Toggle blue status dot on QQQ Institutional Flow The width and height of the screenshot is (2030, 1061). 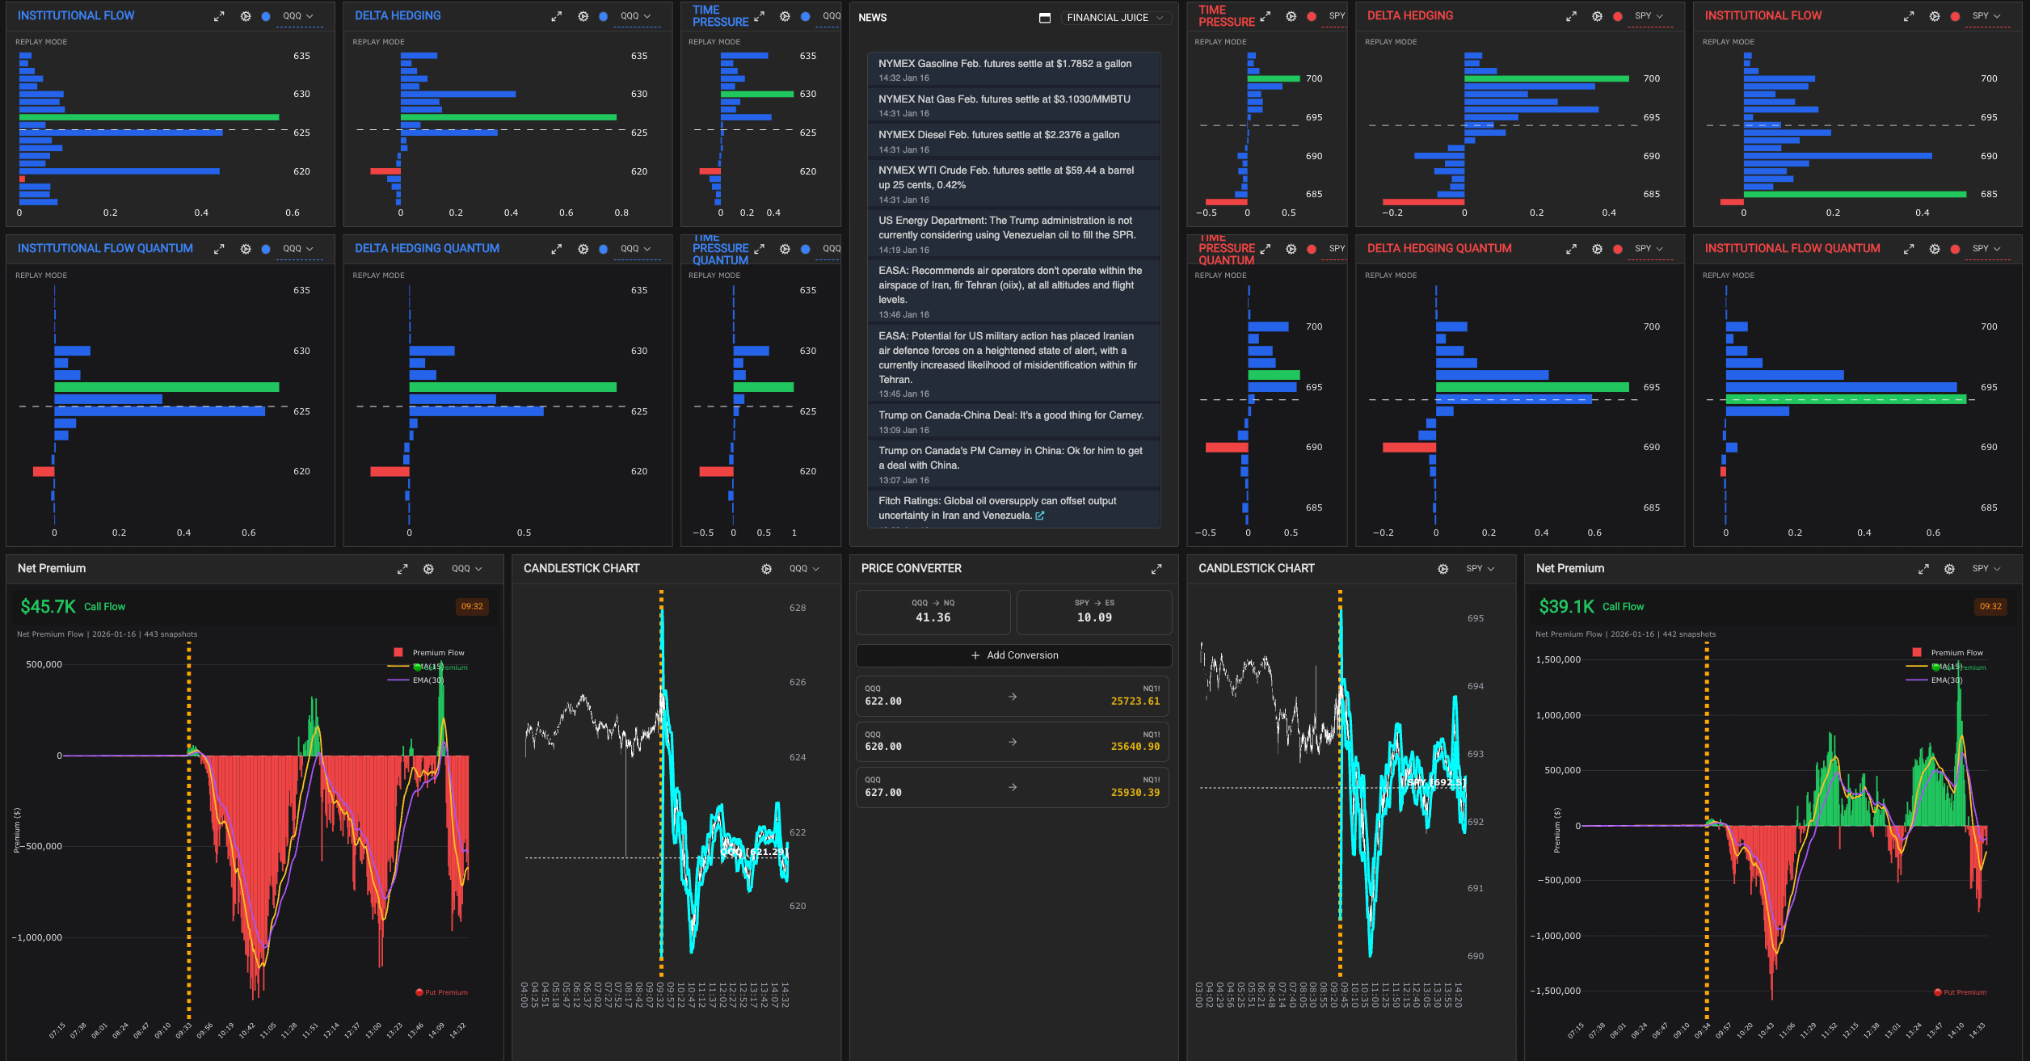click(266, 16)
